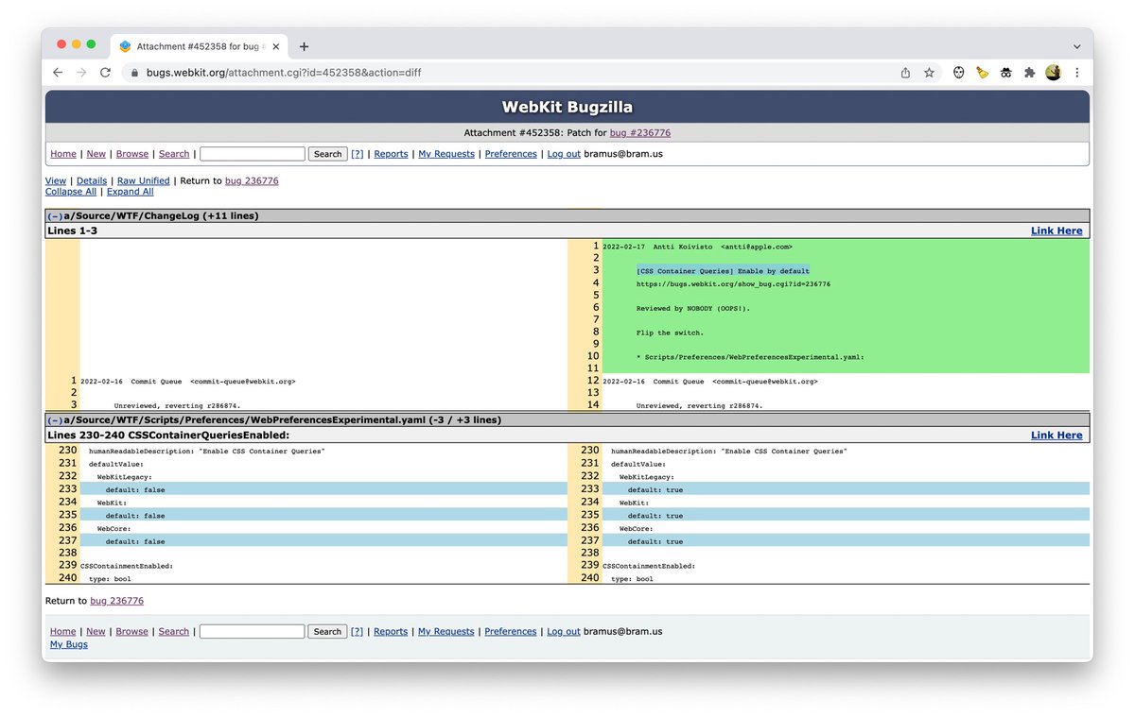This screenshot has width=1135, height=717.
Task: Reload the page with the refresh icon
Action: pos(105,73)
